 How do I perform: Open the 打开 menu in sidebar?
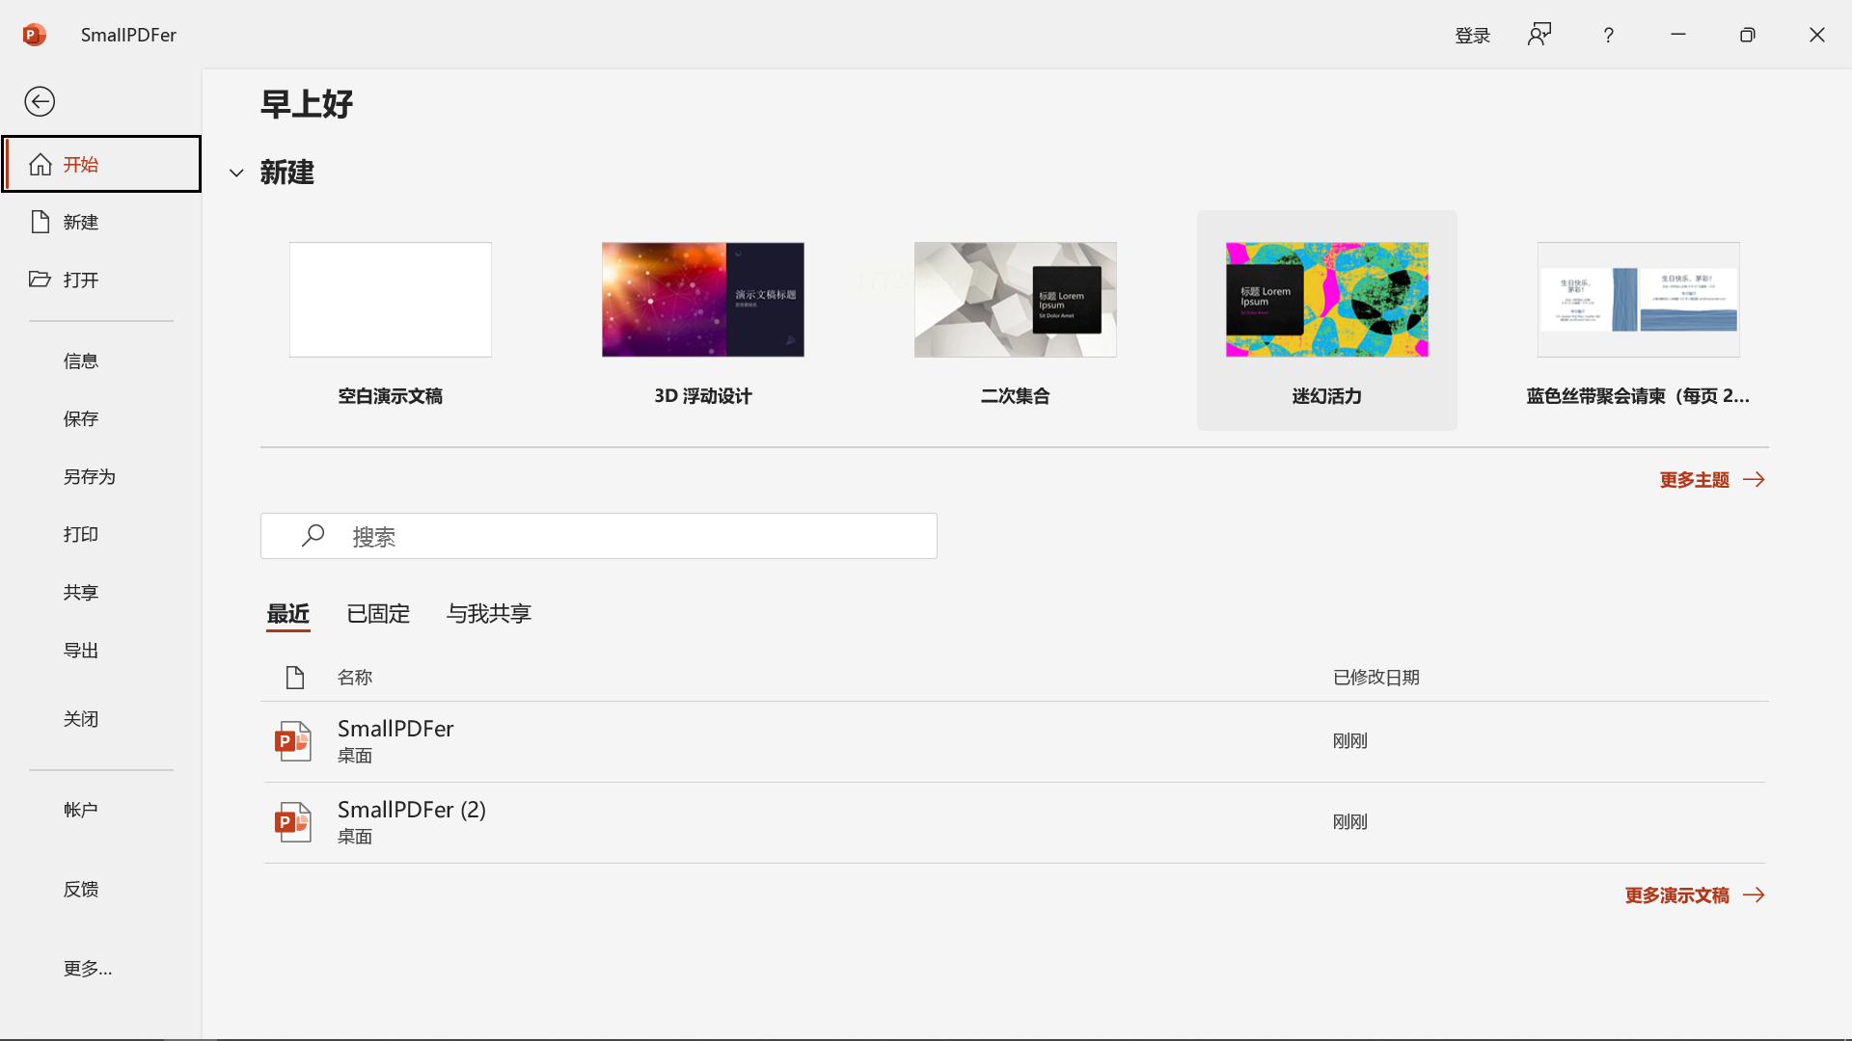coord(81,280)
